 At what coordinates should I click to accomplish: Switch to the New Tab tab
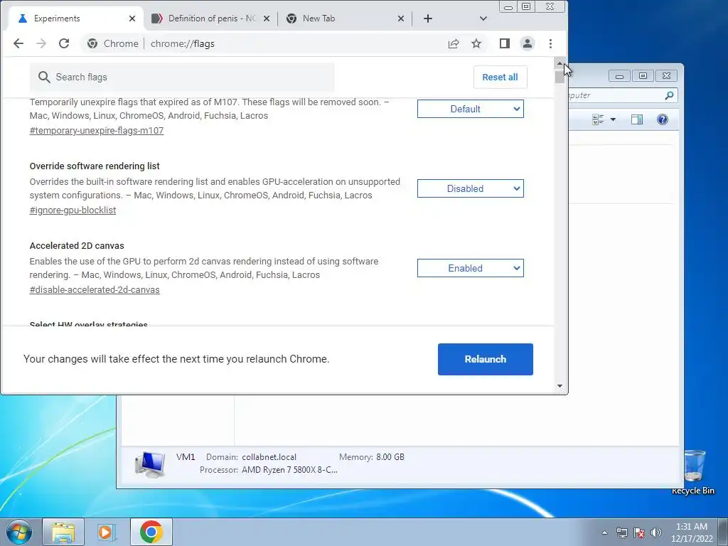[x=345, y=18]
